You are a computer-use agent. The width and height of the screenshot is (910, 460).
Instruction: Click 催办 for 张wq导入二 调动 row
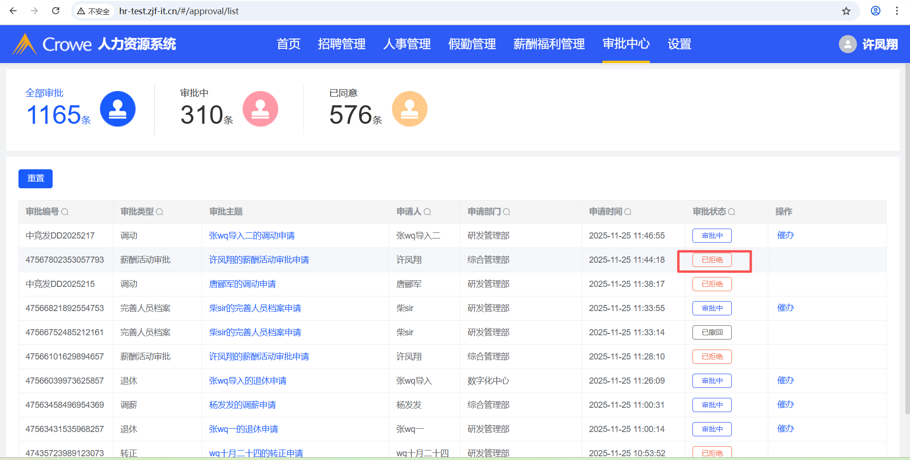785,235
